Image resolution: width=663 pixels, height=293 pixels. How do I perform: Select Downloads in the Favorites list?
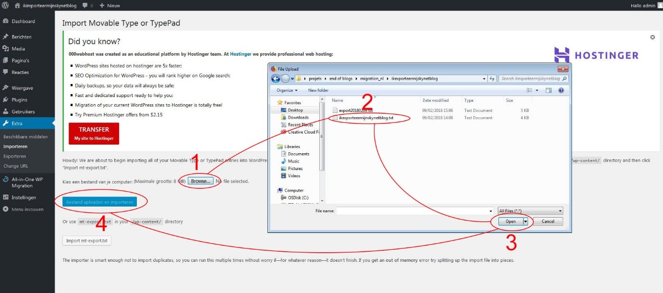tap(298, 117)
